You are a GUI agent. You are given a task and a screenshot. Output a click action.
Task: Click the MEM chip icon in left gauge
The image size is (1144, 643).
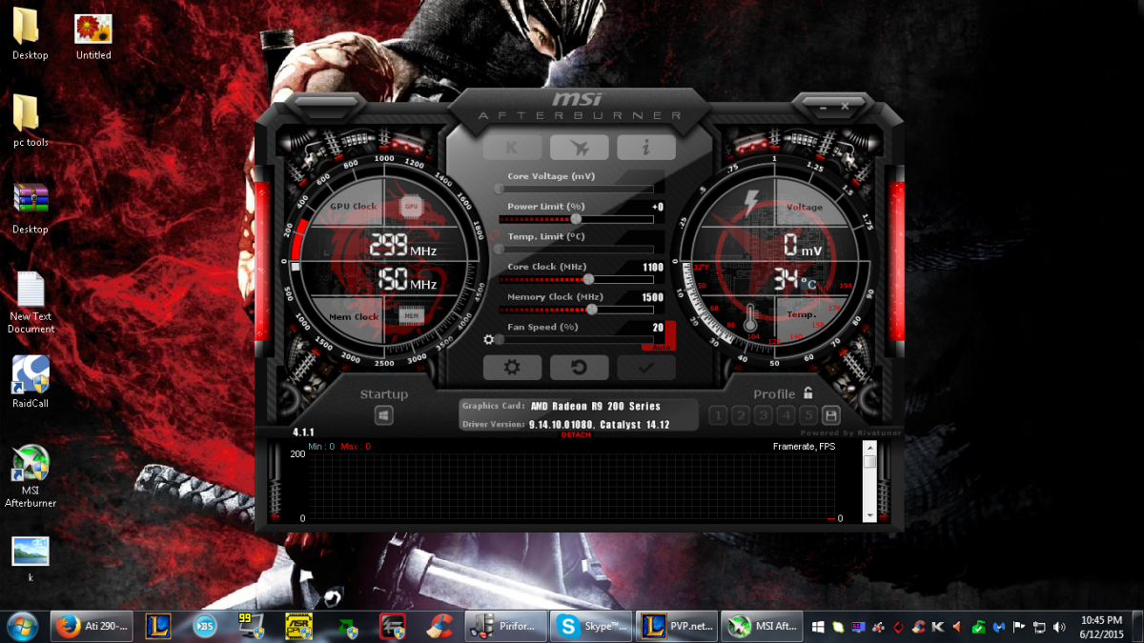tap(411, 315)
